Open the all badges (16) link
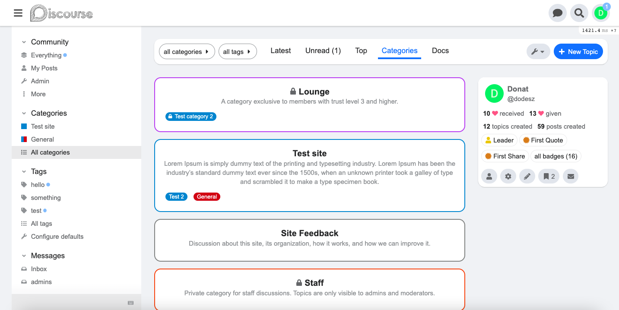The height and width of the screenshot is (310, 619). pyautogui.click(x=556, y=156)
